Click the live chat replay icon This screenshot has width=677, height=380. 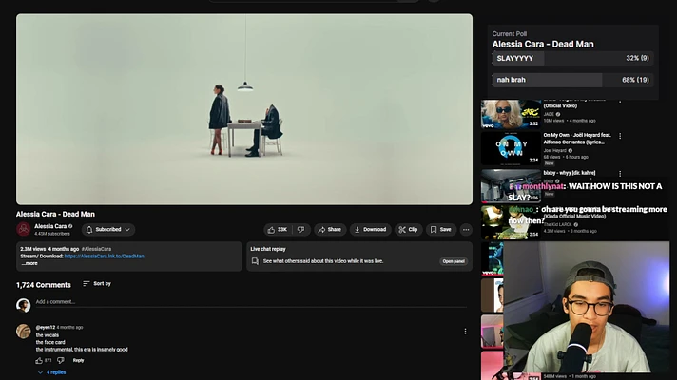click(x=255, y=261)
